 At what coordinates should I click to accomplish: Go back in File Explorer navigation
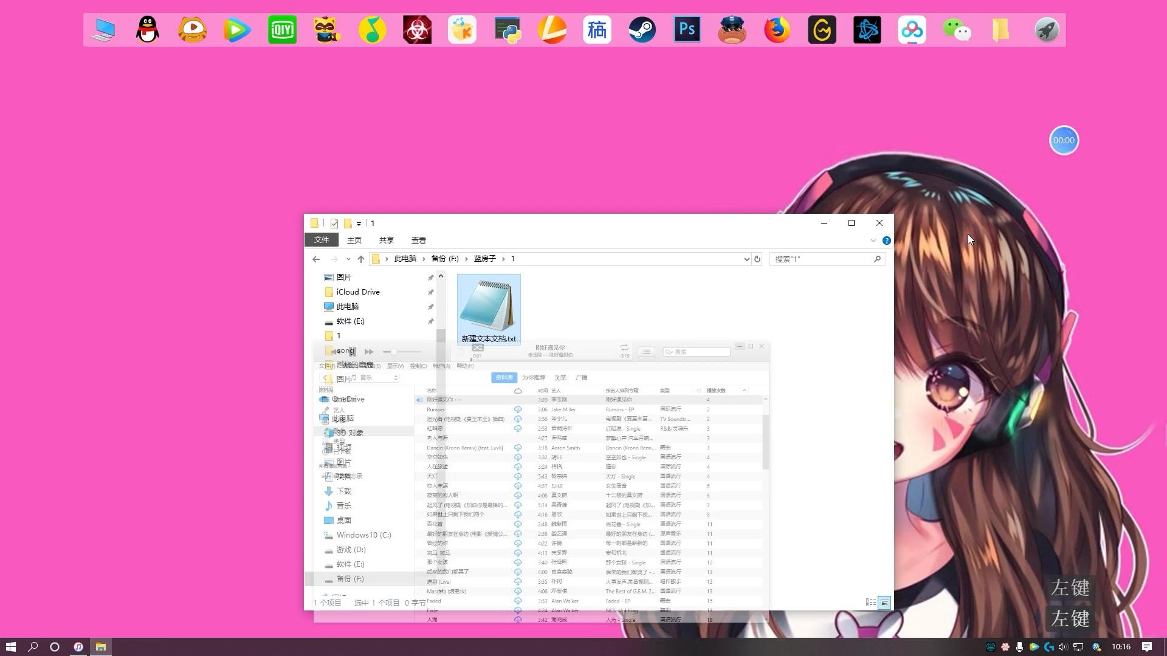point(316,259)
